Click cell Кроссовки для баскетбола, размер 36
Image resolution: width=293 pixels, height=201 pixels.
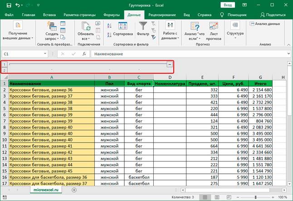click(52, 177)
